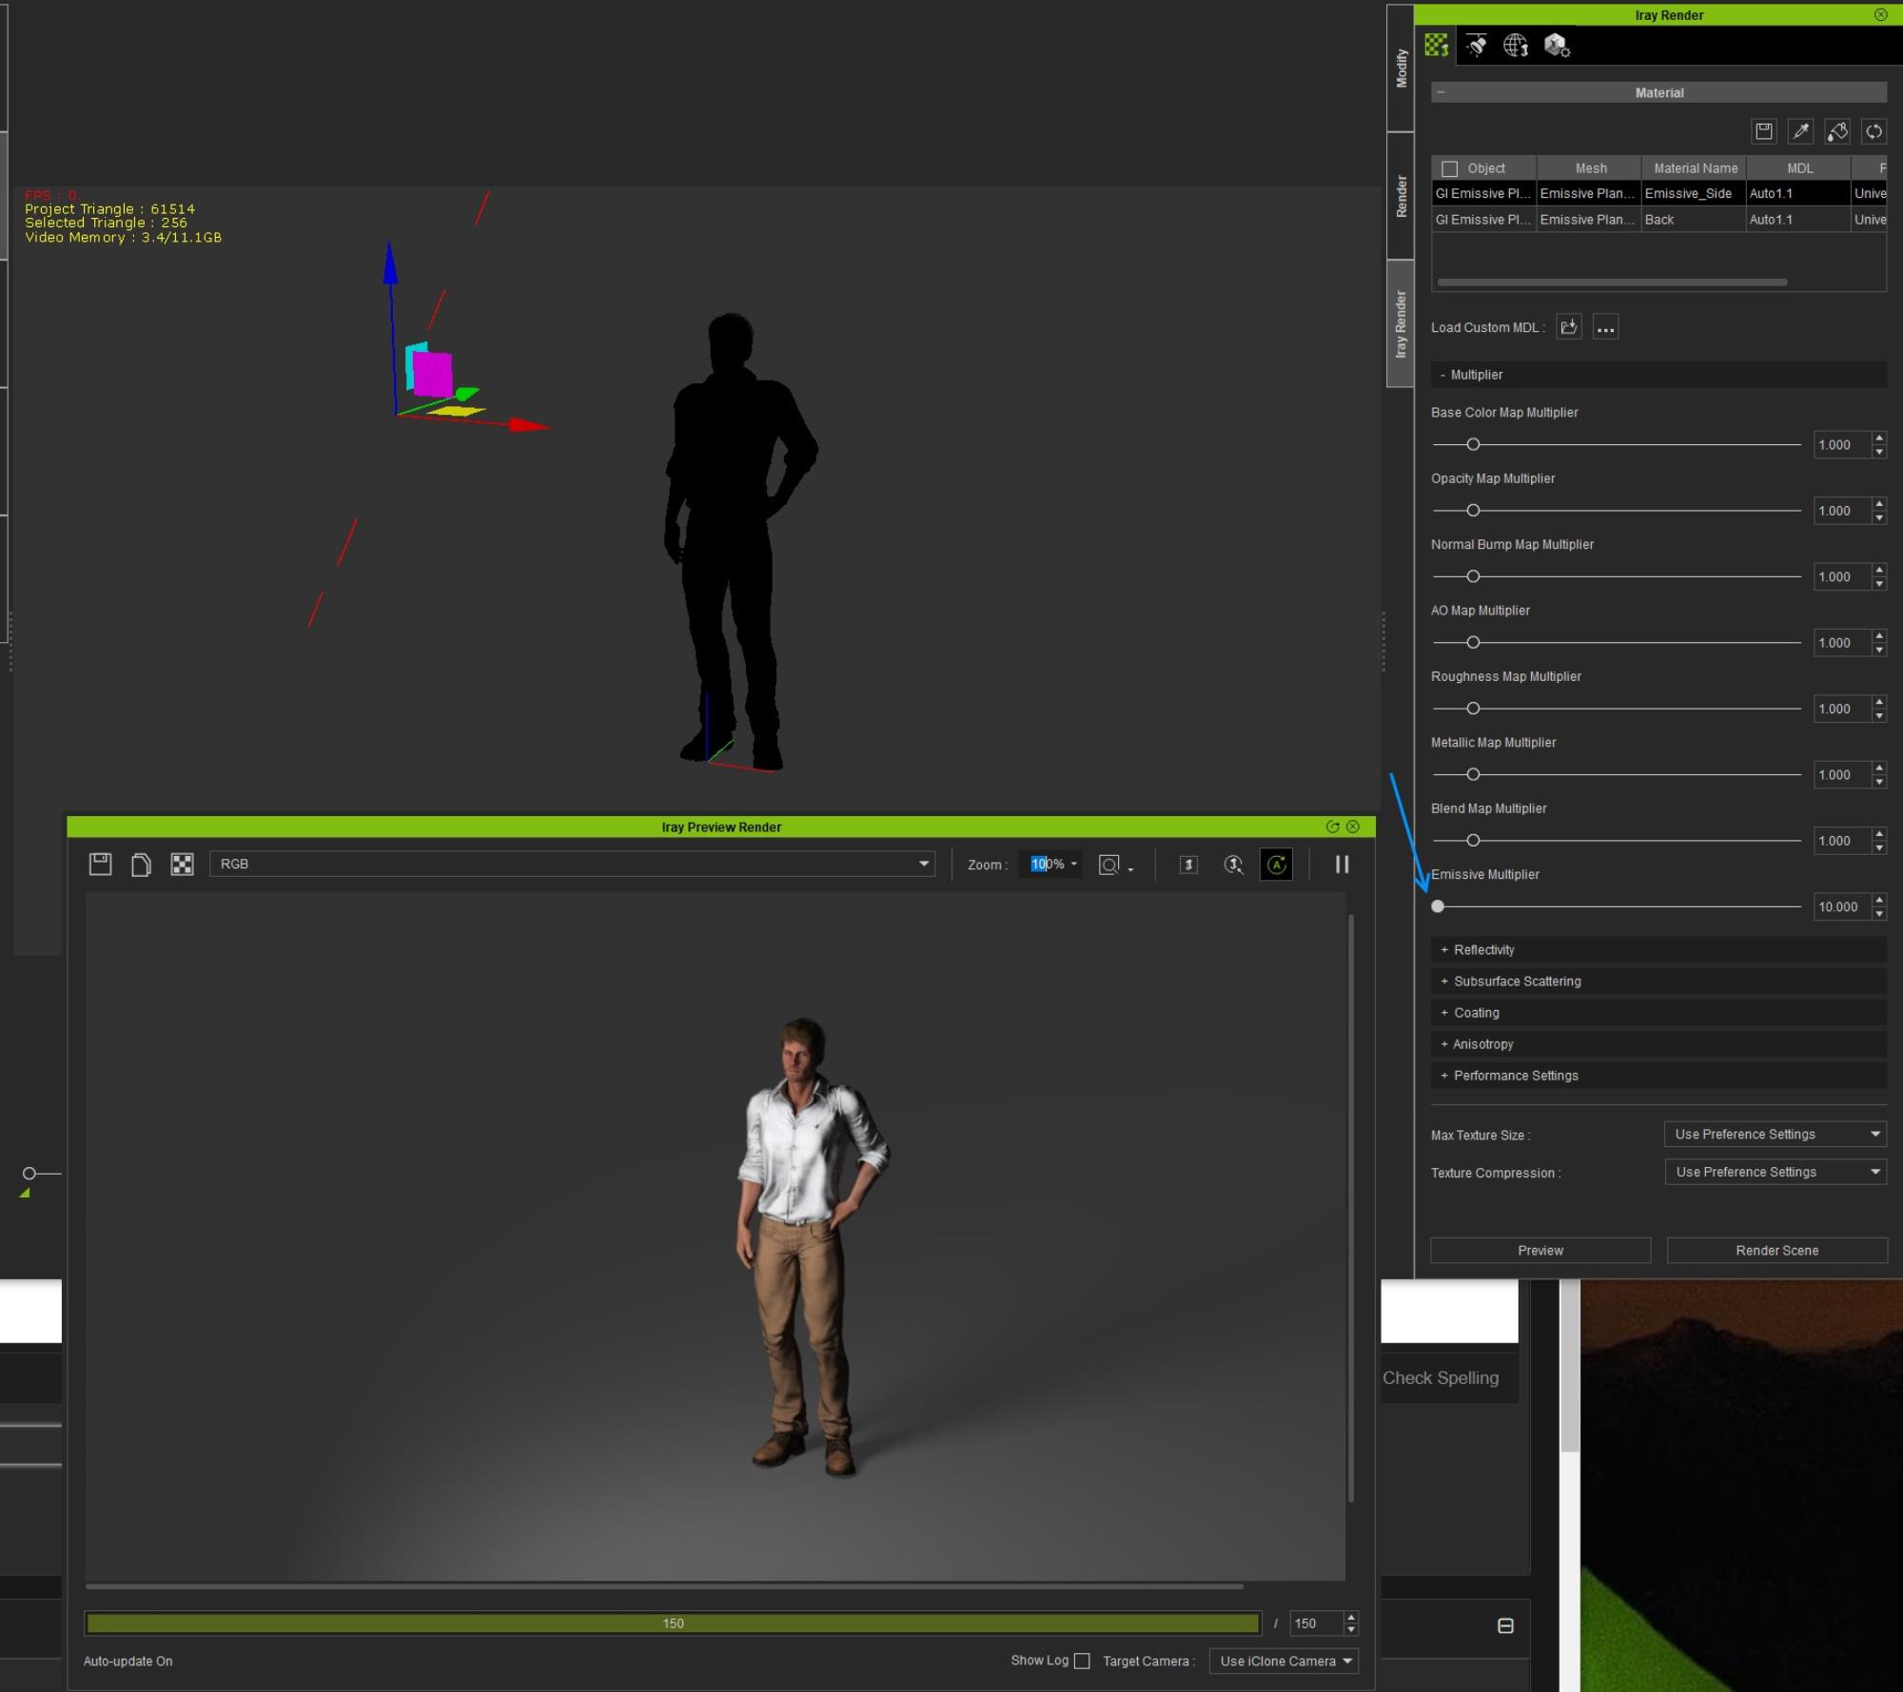Click the Iray frame-info icon in preview toolbar
Image resolution: width=1903 pixels, height=1692 pixels.
(1188, 865)
